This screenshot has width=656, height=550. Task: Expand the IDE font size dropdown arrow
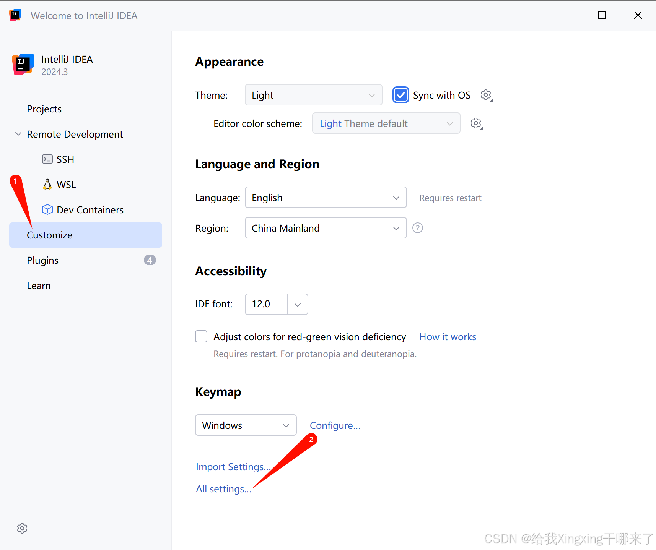298,305
